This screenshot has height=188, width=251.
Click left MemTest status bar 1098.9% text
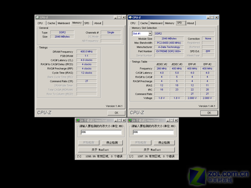pos(104,156)
